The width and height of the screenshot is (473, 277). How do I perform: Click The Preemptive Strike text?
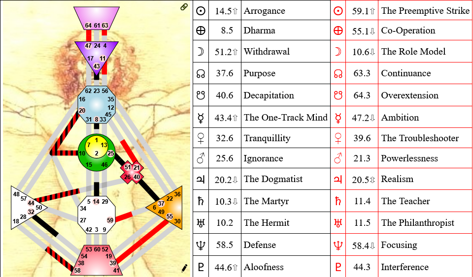pyautogui.click(x=425, y=11)
